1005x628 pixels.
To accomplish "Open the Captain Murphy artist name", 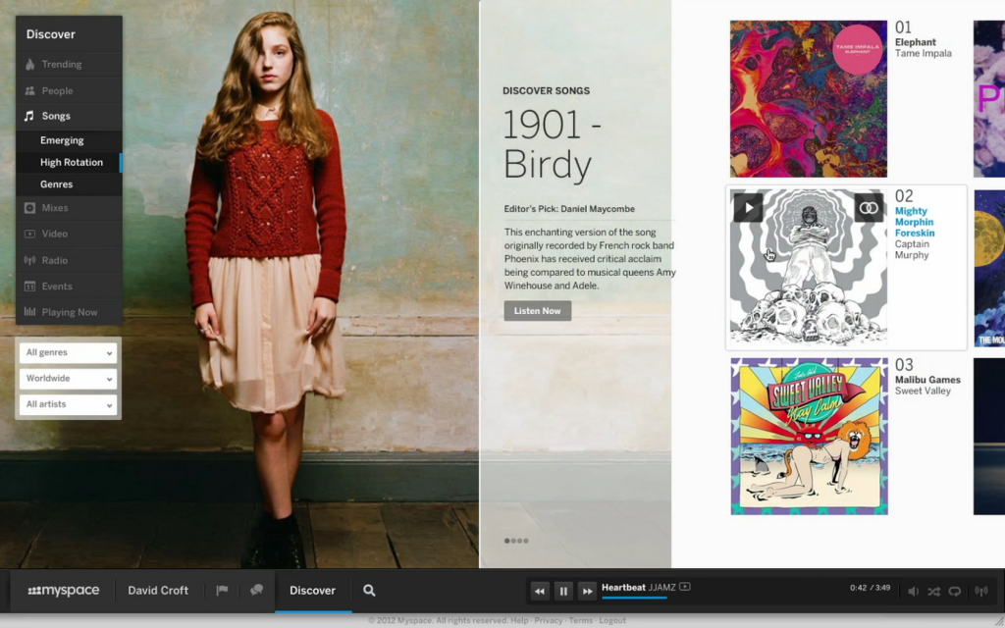I will 912,249.
